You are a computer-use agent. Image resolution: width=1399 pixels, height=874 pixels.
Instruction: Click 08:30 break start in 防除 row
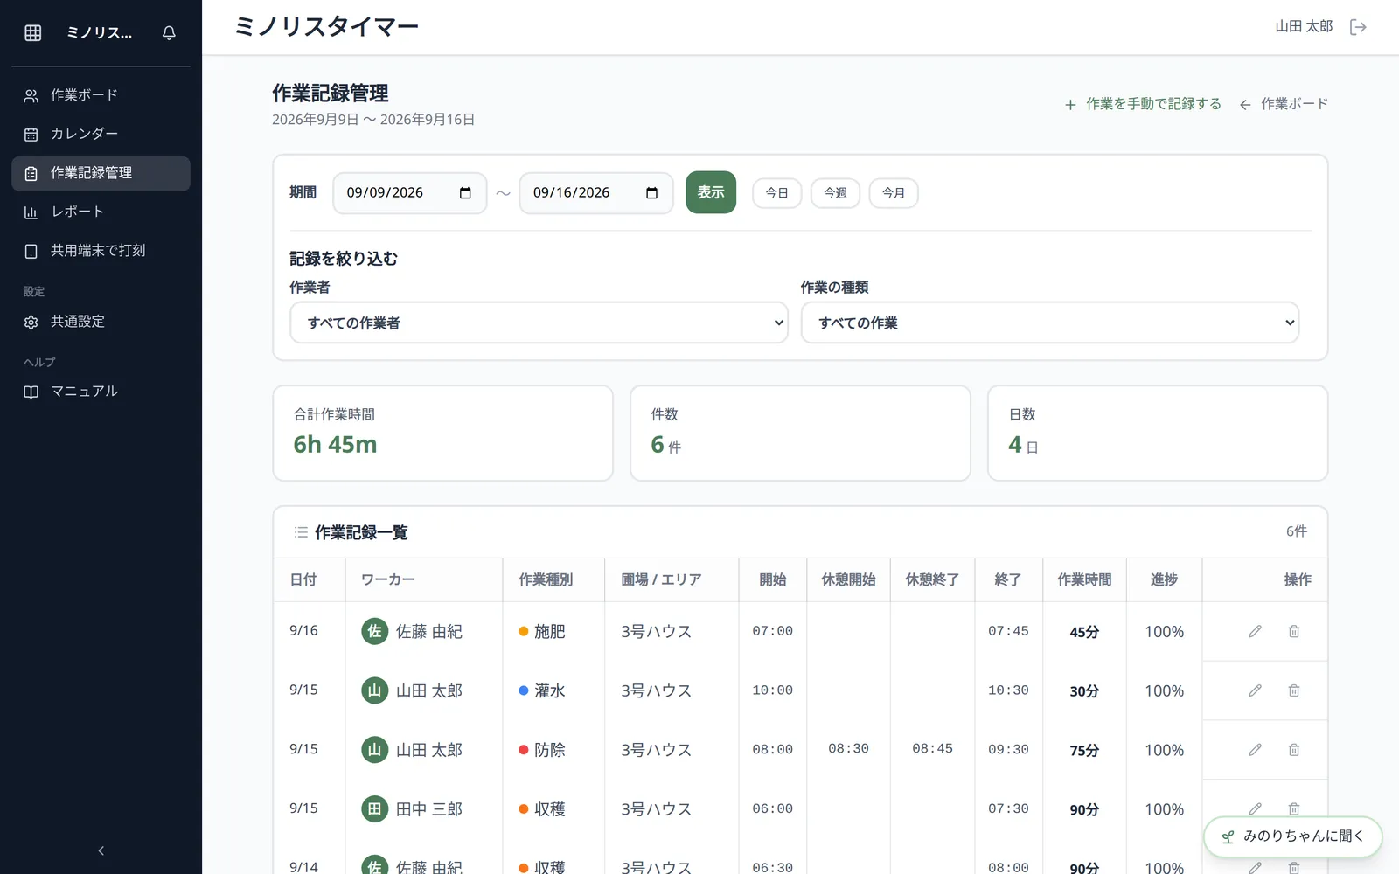(x=848, y=749)
